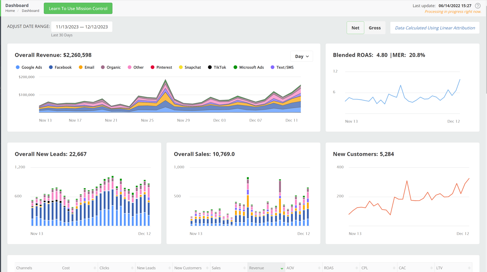Click the Cost column sort icon
Viewport: 487px width, 272px height.
click(95, 268)
